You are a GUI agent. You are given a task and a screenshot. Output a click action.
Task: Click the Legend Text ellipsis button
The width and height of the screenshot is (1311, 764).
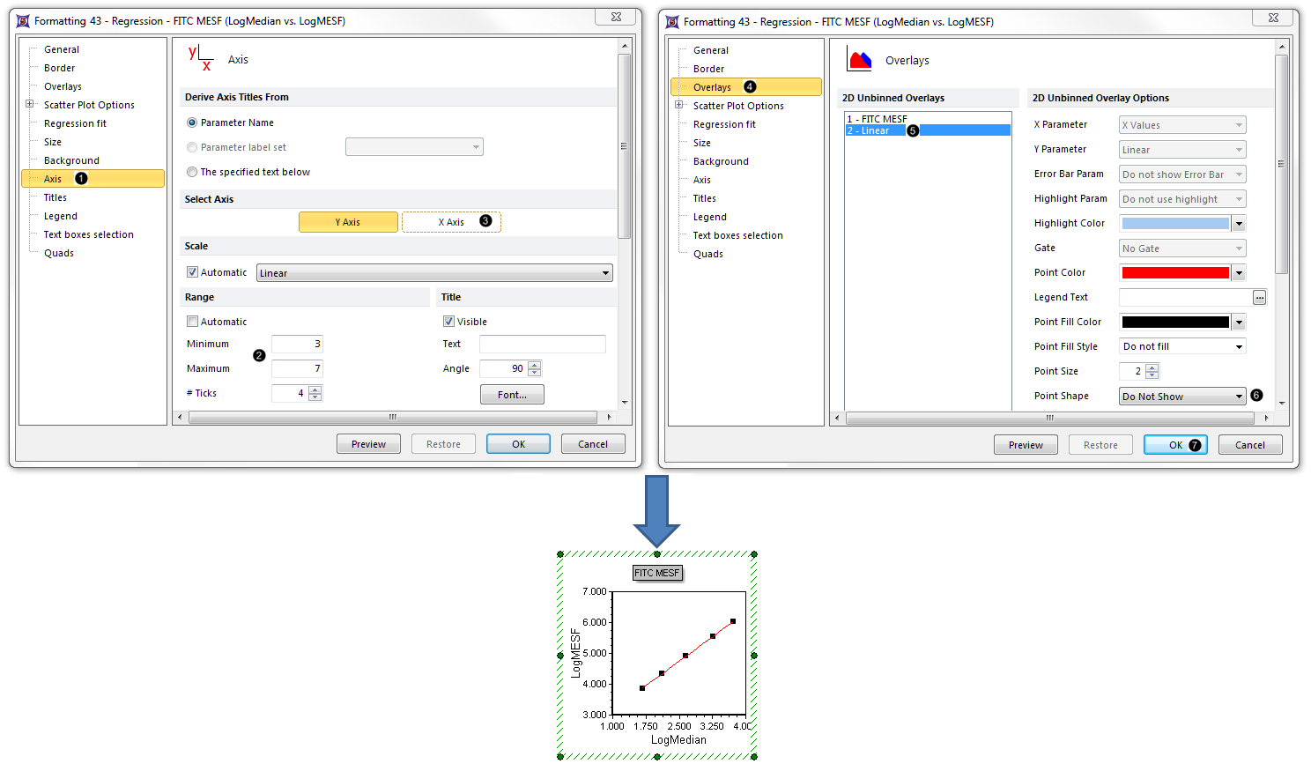(x=1259, y=298)
